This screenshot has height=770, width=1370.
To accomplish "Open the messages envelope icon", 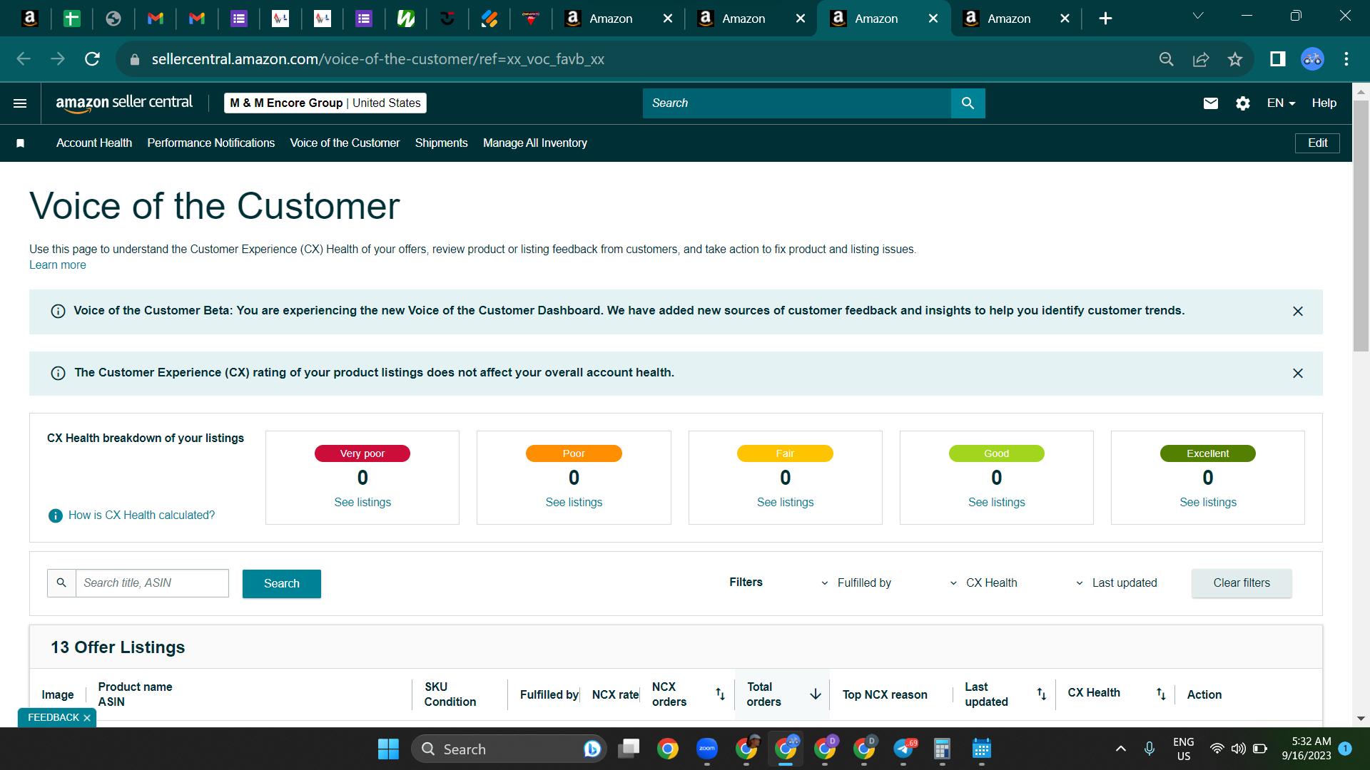I will pyautogui.click(x=1211, y=103).
